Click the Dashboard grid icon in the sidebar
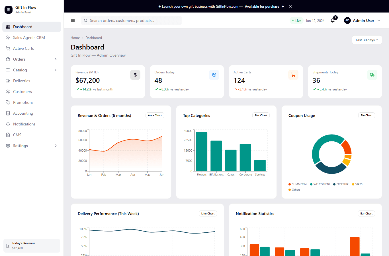 tap(8, 27)
